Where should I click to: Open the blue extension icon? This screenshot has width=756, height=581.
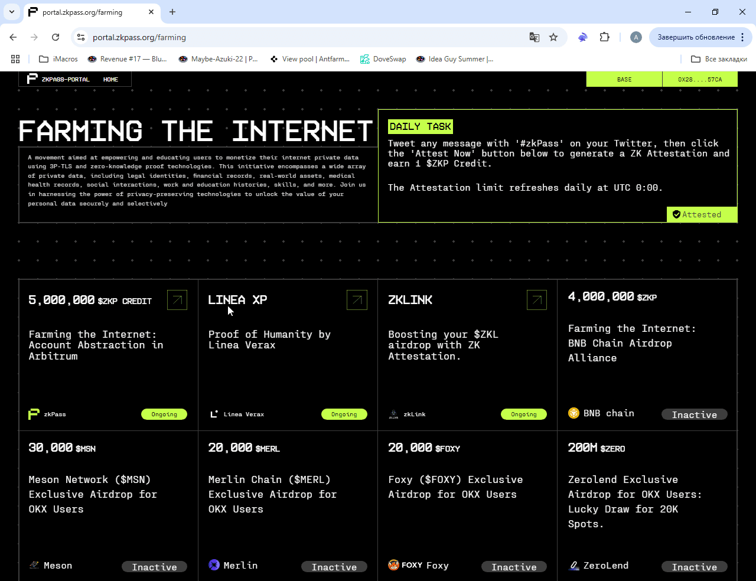click(583, 37)
